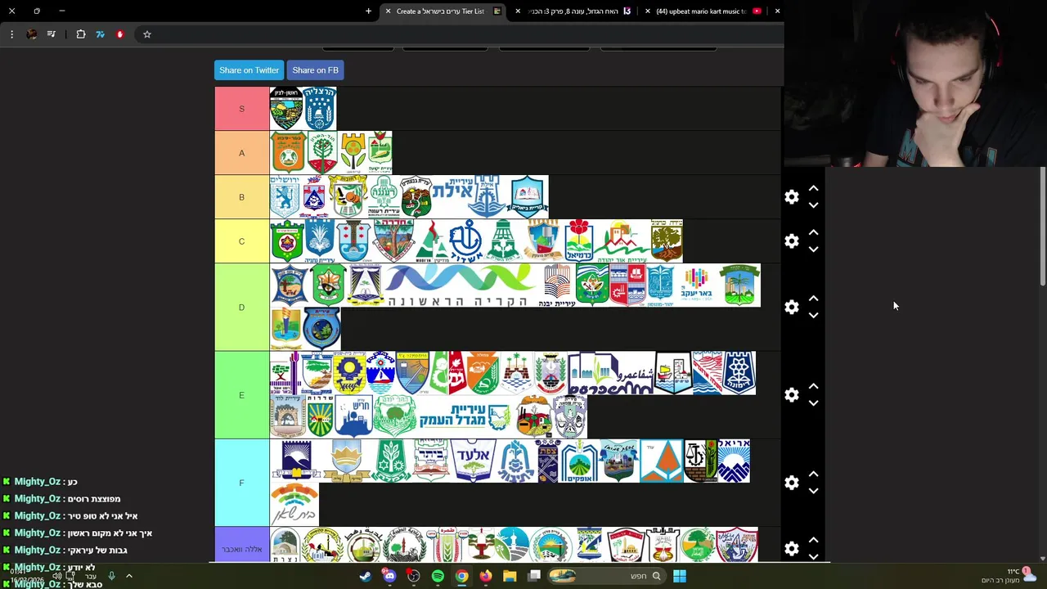Select the הקריה הראשונה logo in tier D
Screen dimensions: 1047x589
pos(459,286)
